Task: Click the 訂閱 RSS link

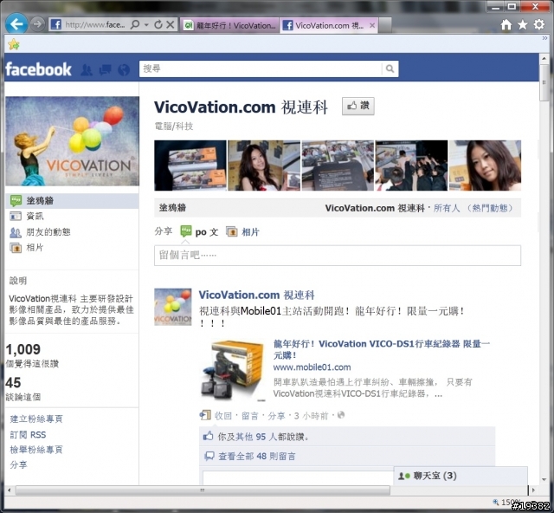Action: (x=28, y=434)
